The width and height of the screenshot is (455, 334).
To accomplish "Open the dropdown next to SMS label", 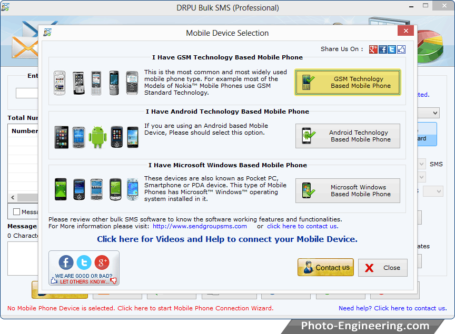I will [422, 164].
